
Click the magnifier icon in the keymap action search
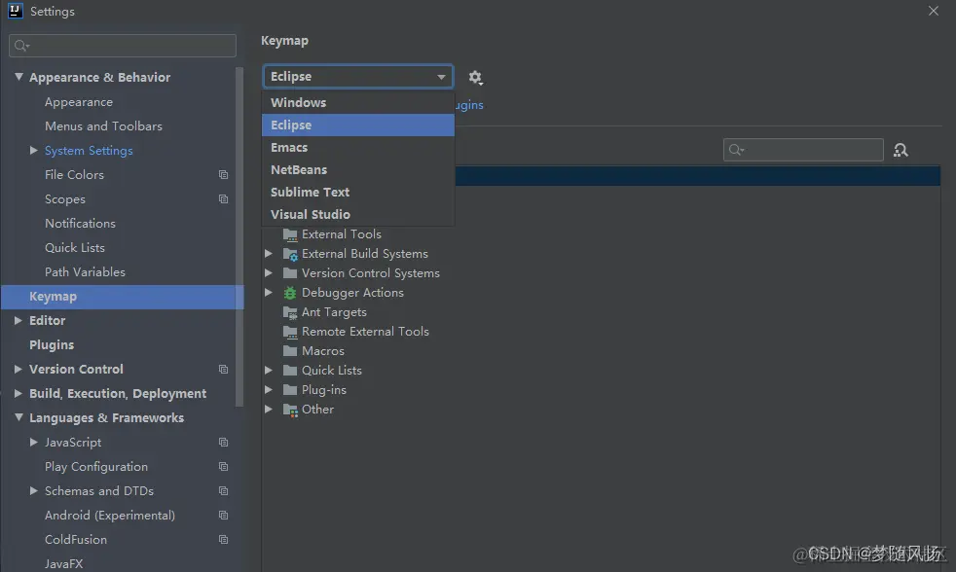coord(737,150)
